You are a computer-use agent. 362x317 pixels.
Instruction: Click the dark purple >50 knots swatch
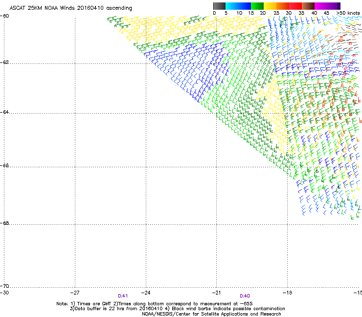point(339,6)
